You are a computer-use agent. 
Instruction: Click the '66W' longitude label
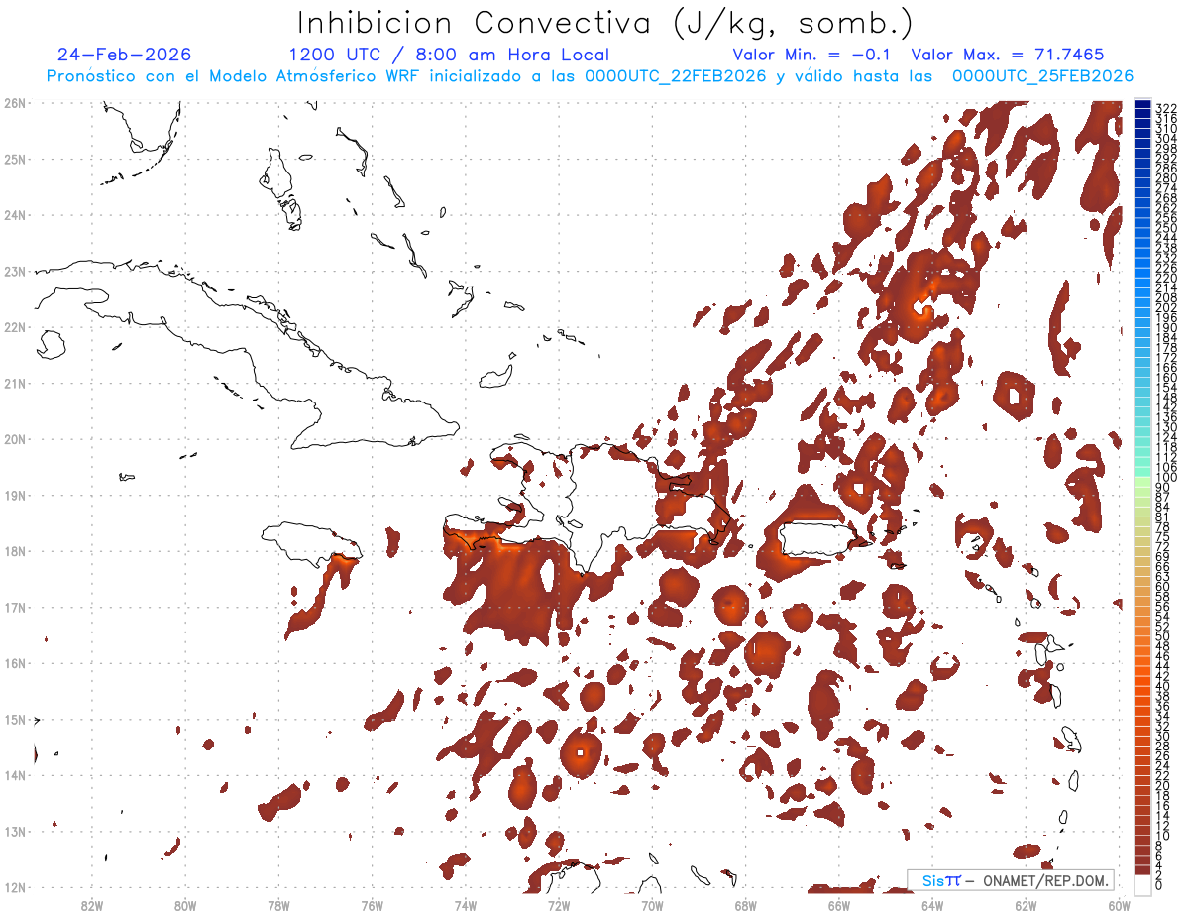tap(838, 905)
